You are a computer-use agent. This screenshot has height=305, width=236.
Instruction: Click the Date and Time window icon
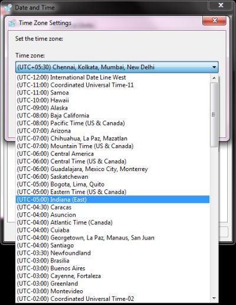8,8
